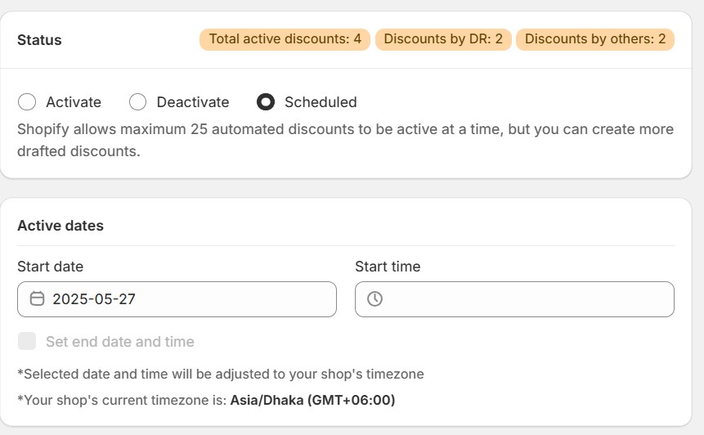Viewport: 704px width, 435px height.
Task: Select the Scheduled radio button
Action: point(266,102)
